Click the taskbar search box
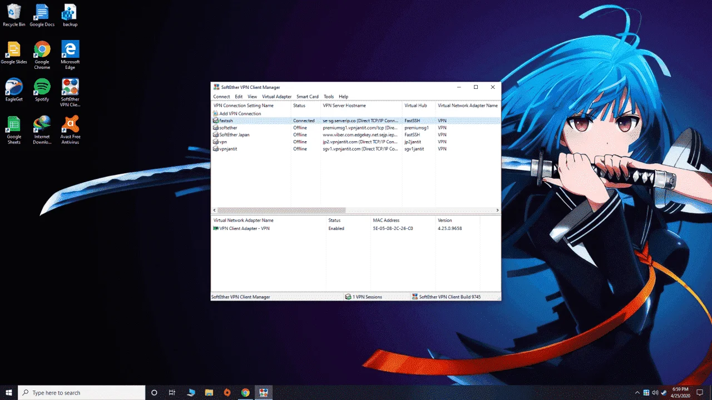The height and width of the screenshot is (400, 712). (82, 392)
